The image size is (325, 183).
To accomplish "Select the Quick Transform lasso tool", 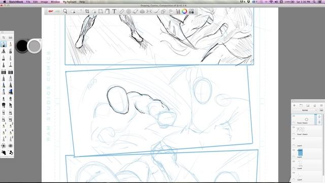I will tap(94, 11).
